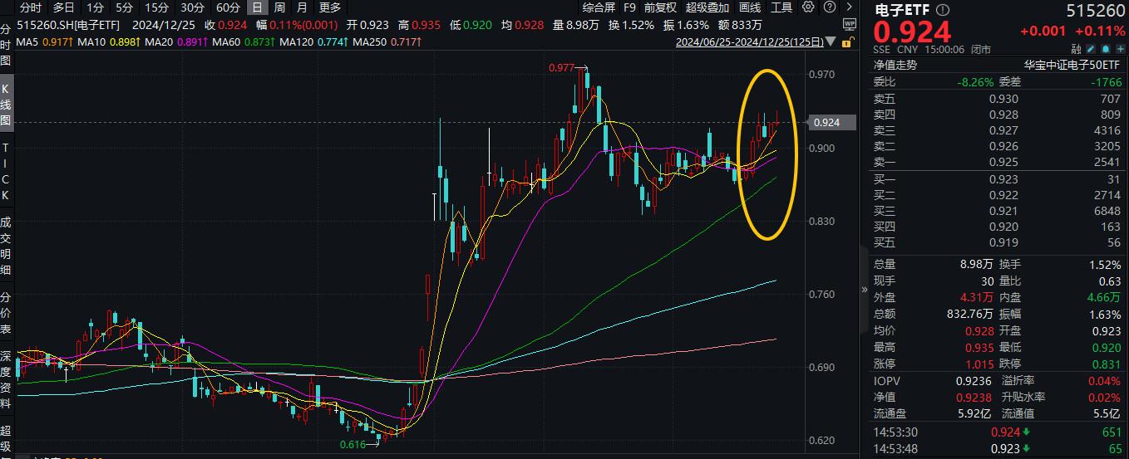Click the 14:53:30 trade tick row

998,432
